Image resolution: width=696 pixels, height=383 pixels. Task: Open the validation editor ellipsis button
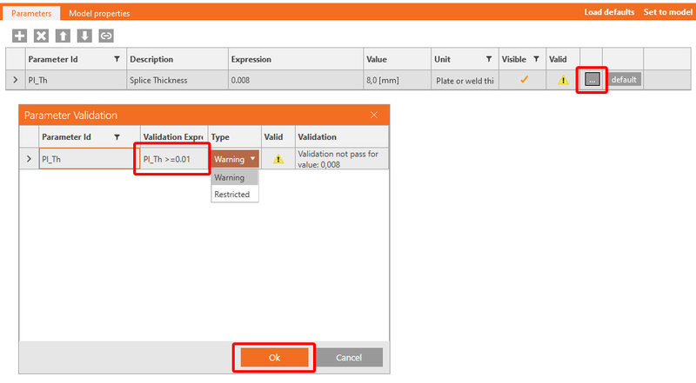(592, 80)
